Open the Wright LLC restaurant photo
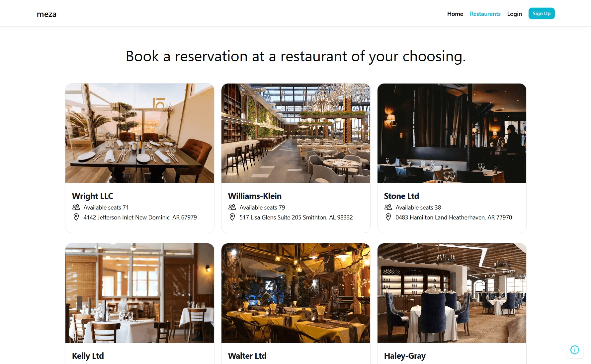The height and width of the screenshot is (364, 591). (140, 133)
